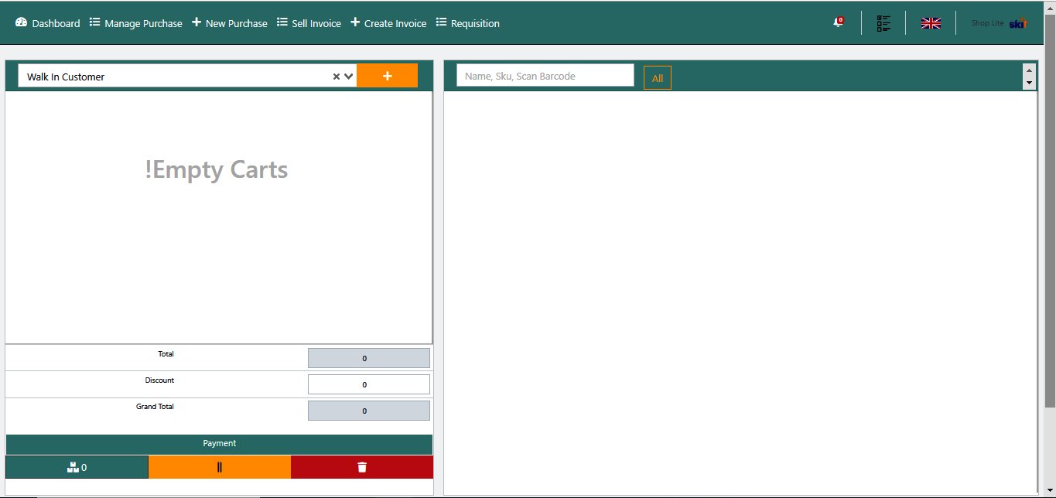Click the task list icon in the header
This screenshot has height=498, width=1056.
point(883,22)
